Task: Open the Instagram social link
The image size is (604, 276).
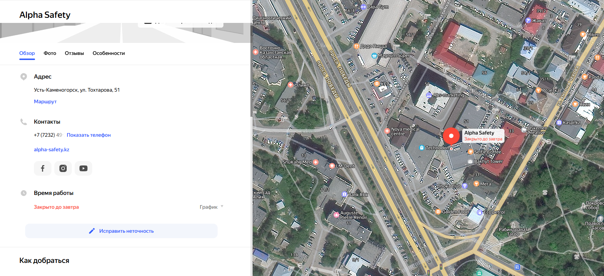Action: (63, 168)
